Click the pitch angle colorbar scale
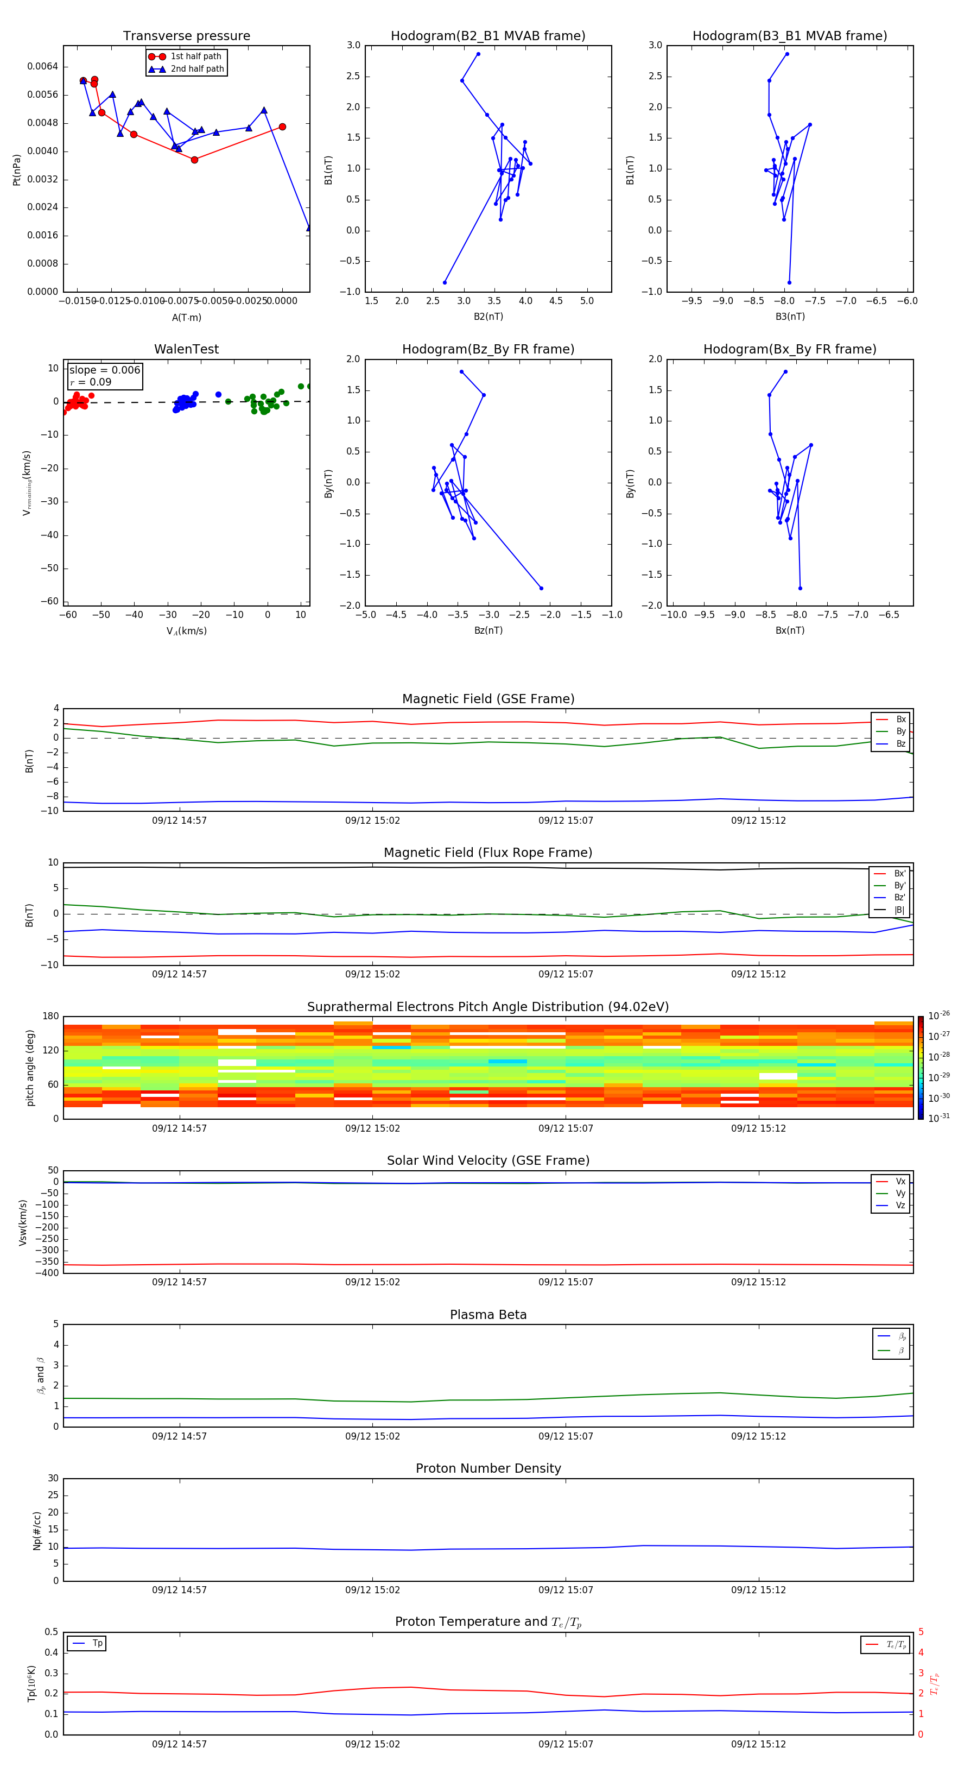This screenshot has height=1792, width=977. pyautogui.click(x=920, y=1067)
